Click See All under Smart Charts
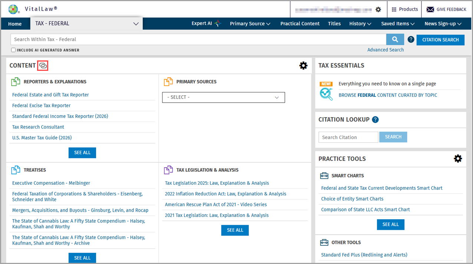473x264 pixels. (x=391, y=224)
